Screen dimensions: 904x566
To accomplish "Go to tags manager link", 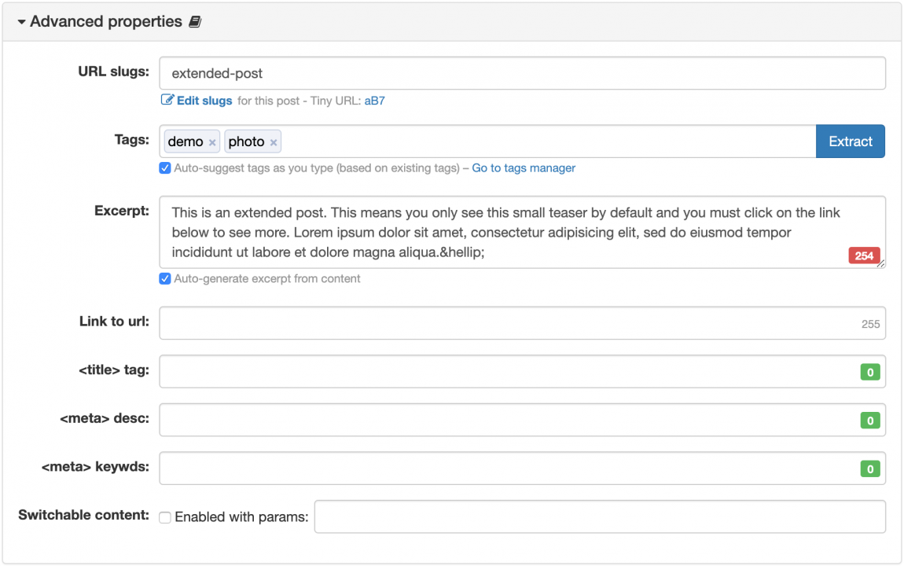I will [524, 168].
